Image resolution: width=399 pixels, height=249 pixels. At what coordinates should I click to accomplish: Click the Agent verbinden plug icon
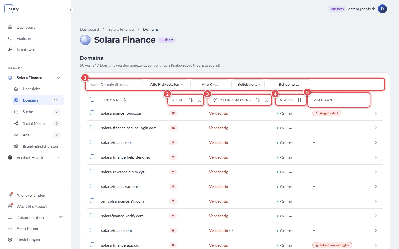coord(10,195)
